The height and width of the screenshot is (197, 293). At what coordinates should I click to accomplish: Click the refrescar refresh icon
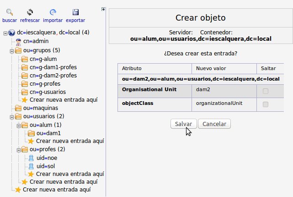point(30,12)
